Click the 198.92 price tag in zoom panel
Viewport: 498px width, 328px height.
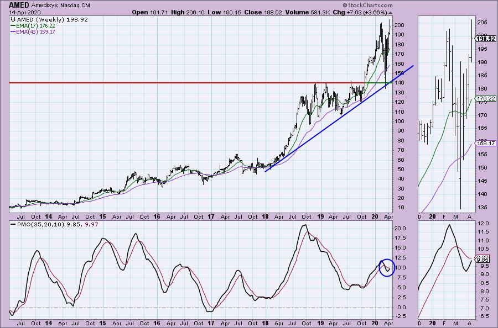coord(486,39)
